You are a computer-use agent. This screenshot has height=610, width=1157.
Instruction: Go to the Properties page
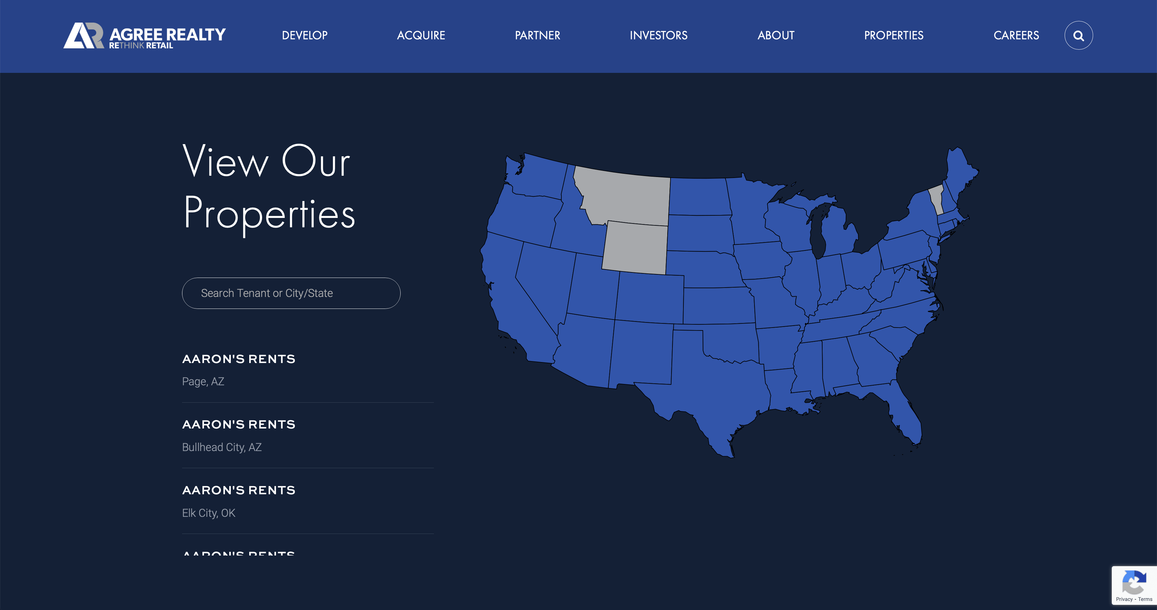[894, 35]
